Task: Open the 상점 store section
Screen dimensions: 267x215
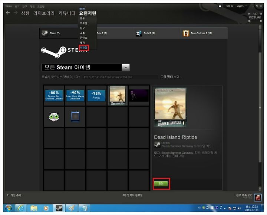Action: (x=25, y=13)
